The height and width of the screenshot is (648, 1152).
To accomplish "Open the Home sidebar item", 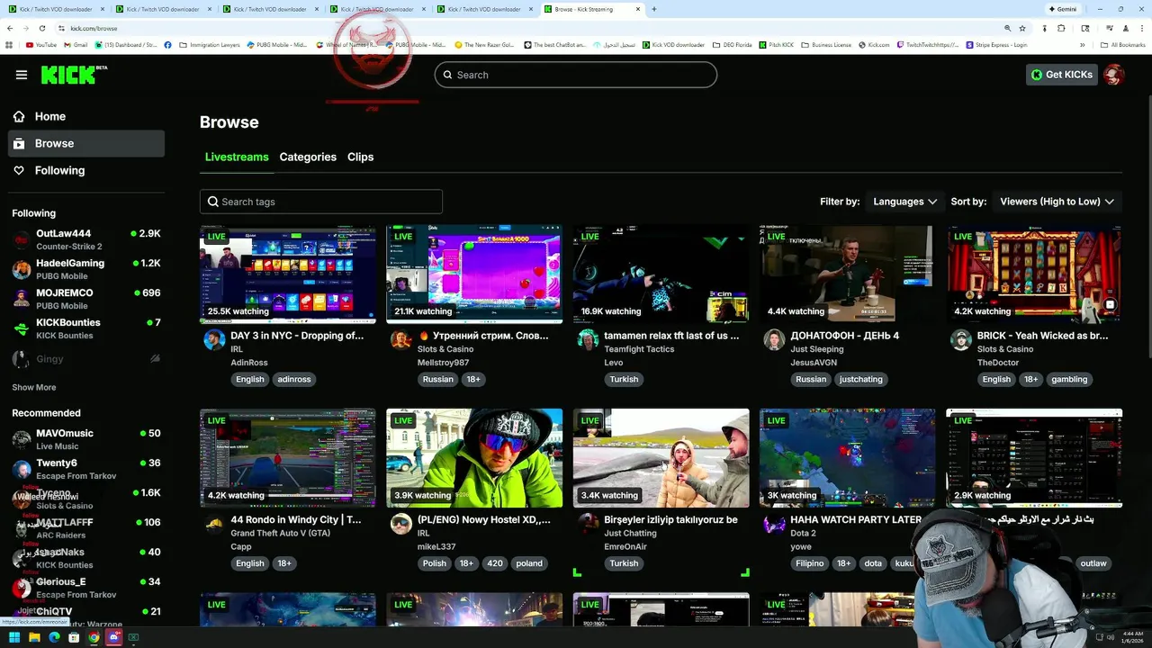I will (x=86, y=116).
